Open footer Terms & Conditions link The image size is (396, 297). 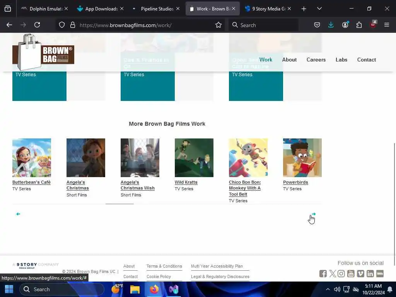[164, 266]
